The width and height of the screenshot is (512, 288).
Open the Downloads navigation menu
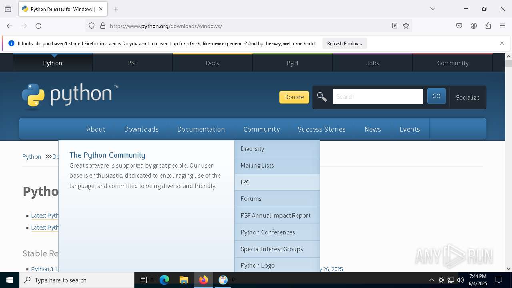click(141, 129)
